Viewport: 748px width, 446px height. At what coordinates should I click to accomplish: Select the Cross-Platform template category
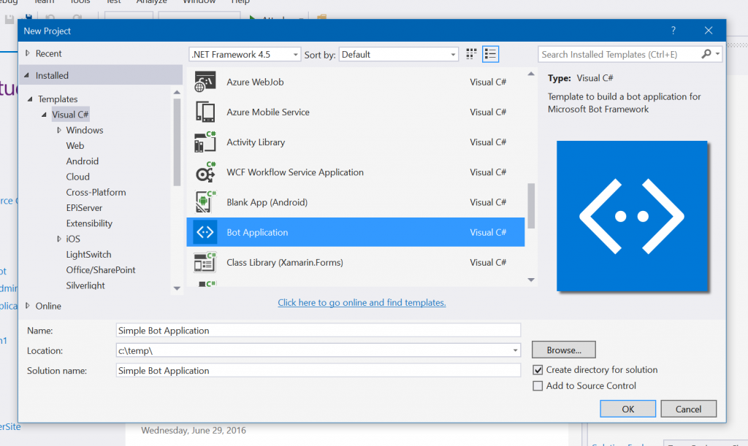[x=96, y=193]
